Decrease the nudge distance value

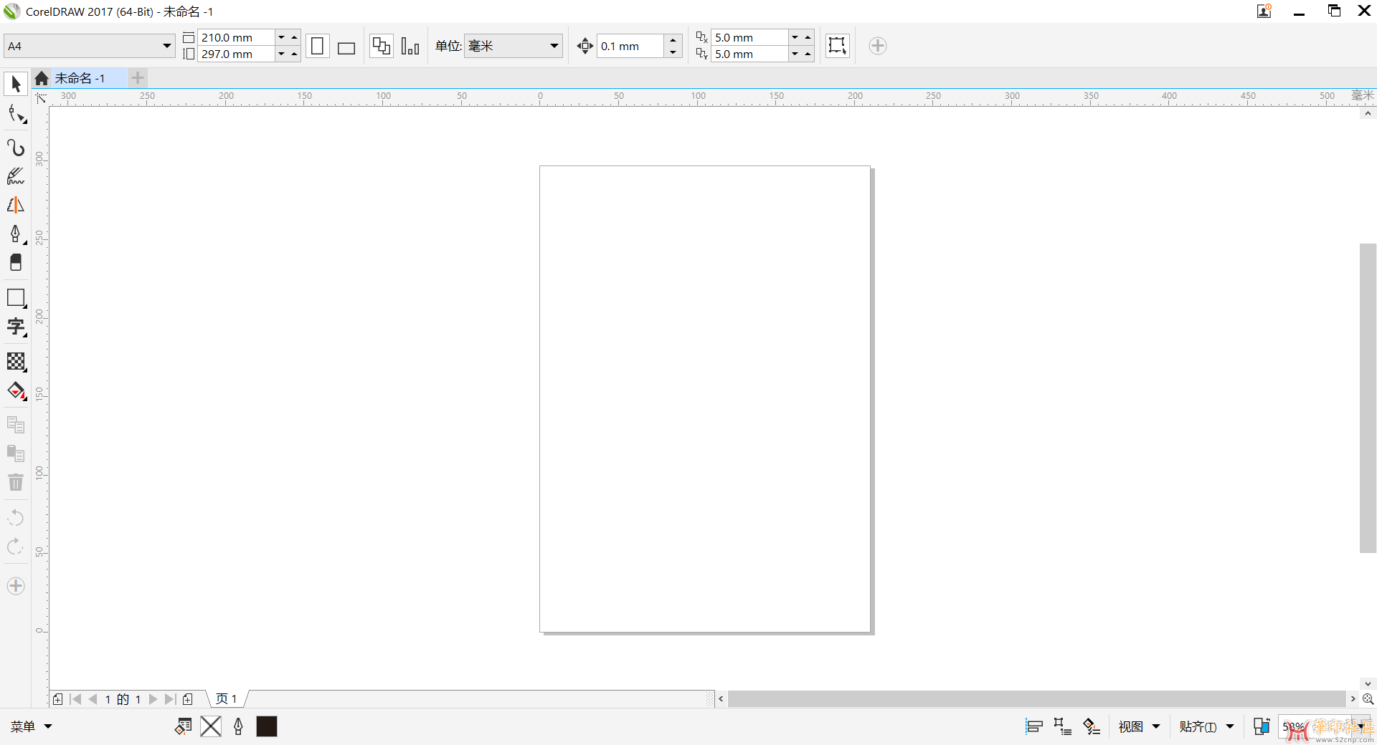[x=673, y=52]
